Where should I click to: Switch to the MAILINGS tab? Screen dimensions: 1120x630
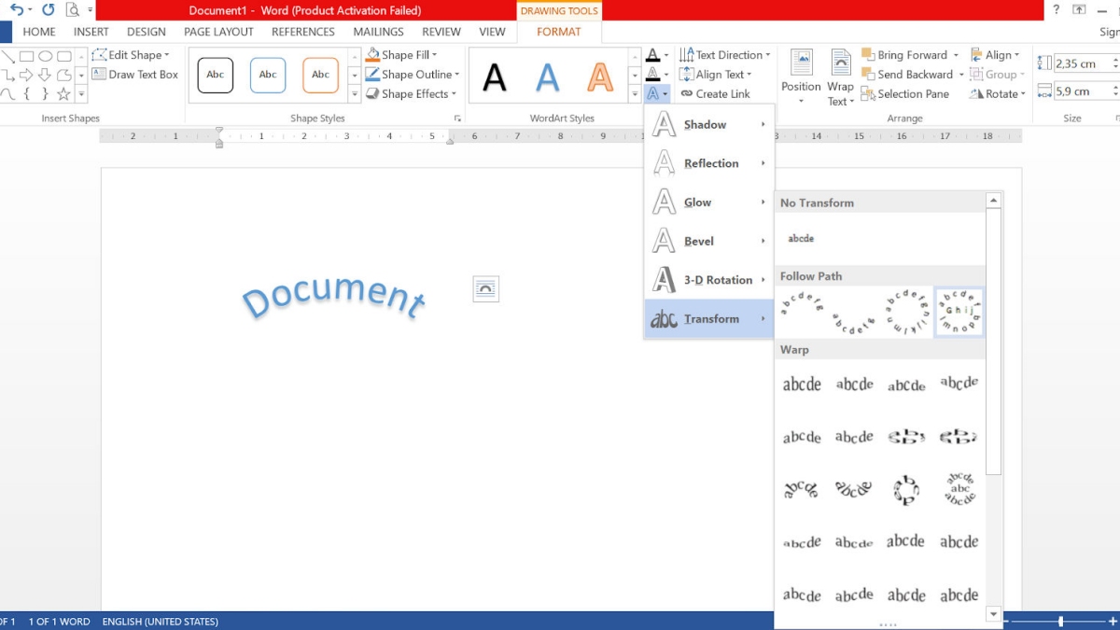[x=379, y=32]
